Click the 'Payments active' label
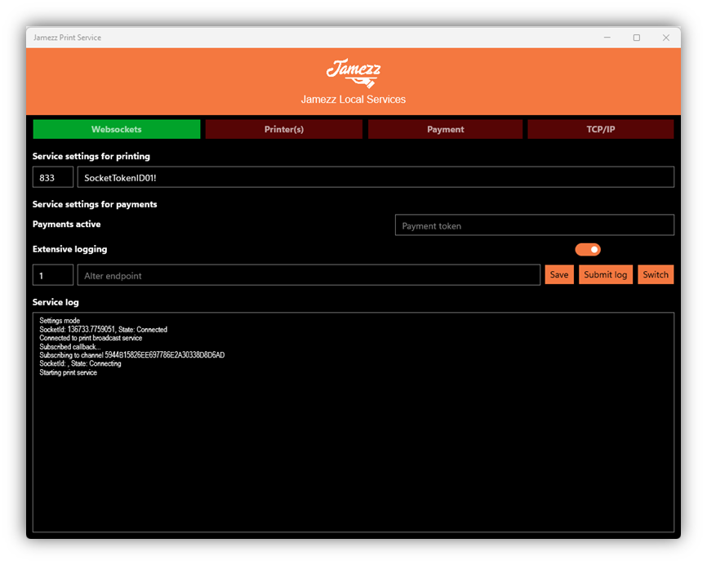The height and width of the screenshot is (565, 707). click(66, 225)
